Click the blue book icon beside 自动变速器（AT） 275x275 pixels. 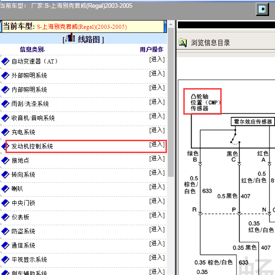[5, 62]
